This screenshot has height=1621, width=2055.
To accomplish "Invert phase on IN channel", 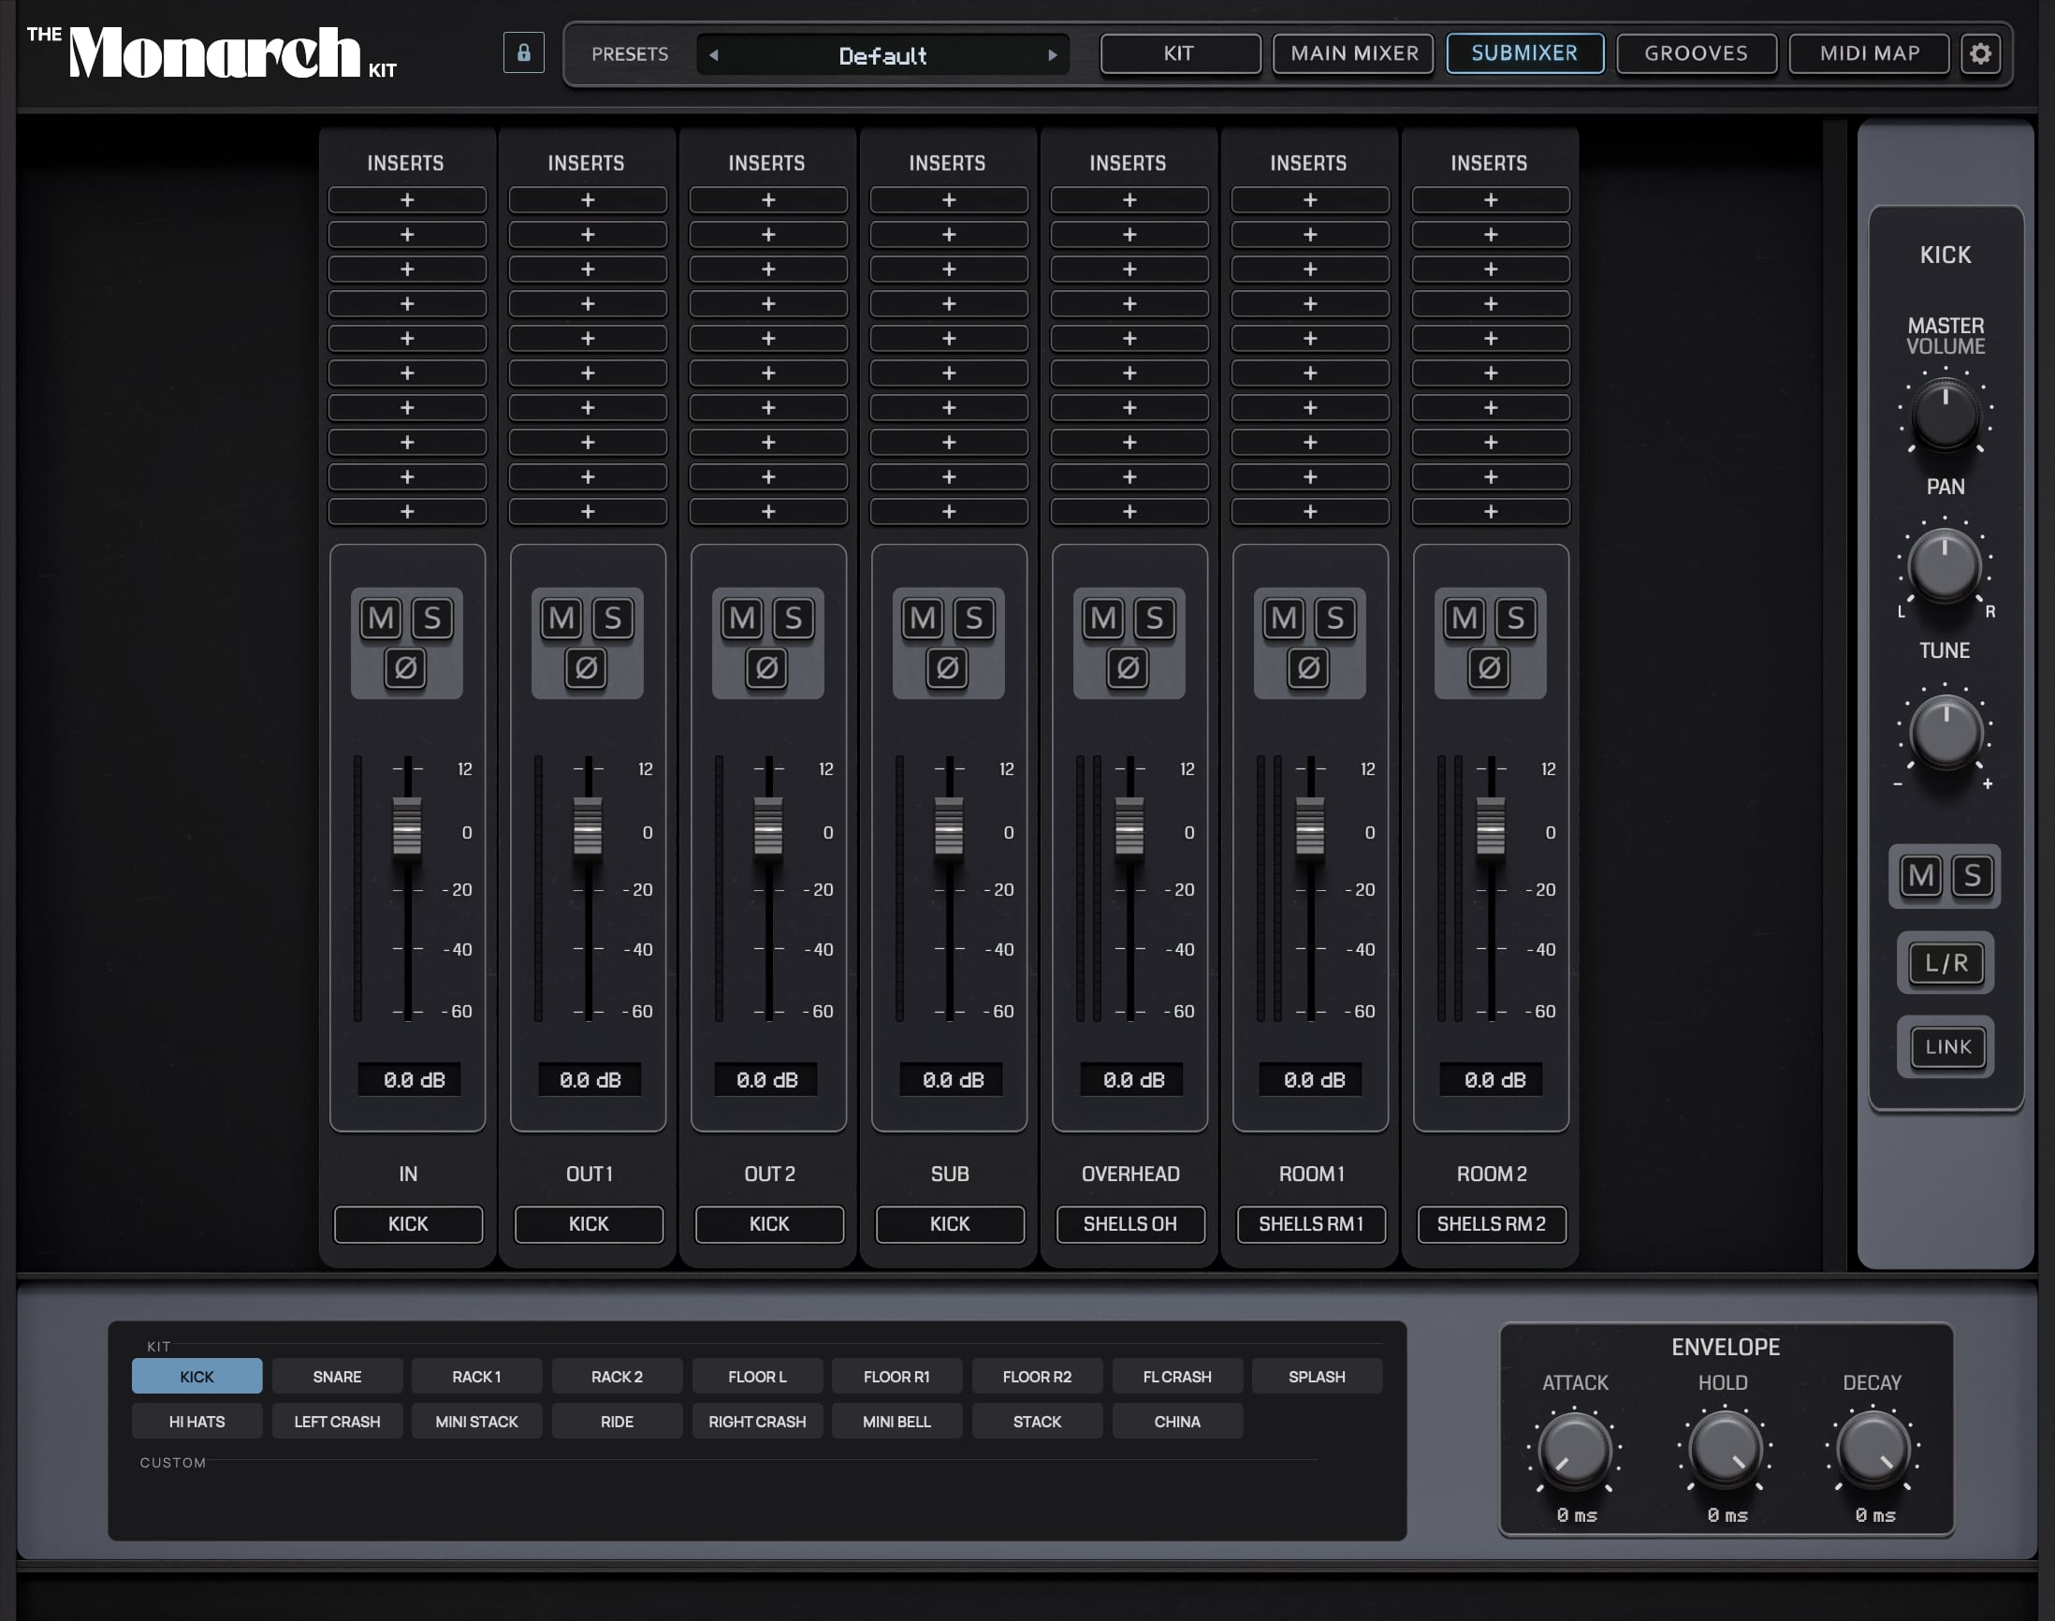I will click(406, 668).
